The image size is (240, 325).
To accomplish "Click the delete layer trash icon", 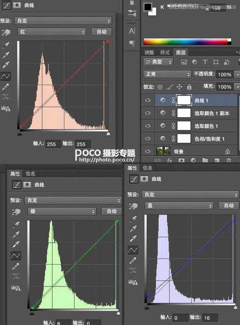I will [228, 160].
